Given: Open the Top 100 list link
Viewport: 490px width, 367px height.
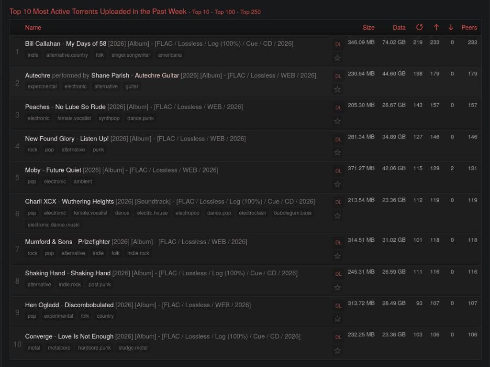Looking at the screenshot, I should pos(225,12).
